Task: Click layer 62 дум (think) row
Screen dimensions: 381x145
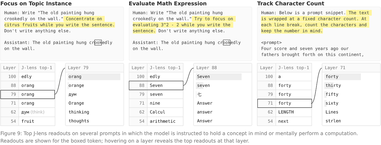Action: tap(28, 112)
